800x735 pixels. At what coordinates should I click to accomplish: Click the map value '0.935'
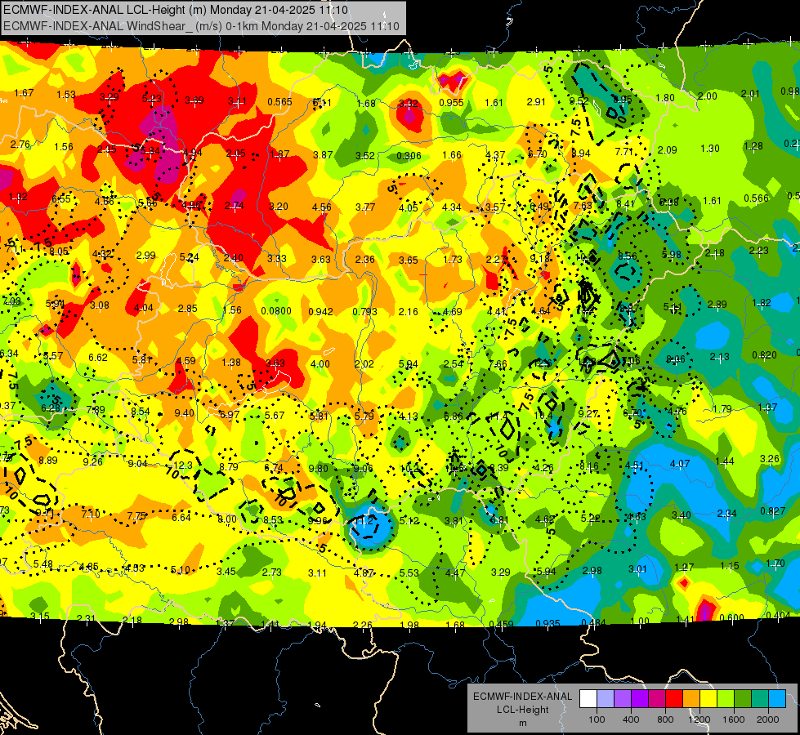coord(548,623)
